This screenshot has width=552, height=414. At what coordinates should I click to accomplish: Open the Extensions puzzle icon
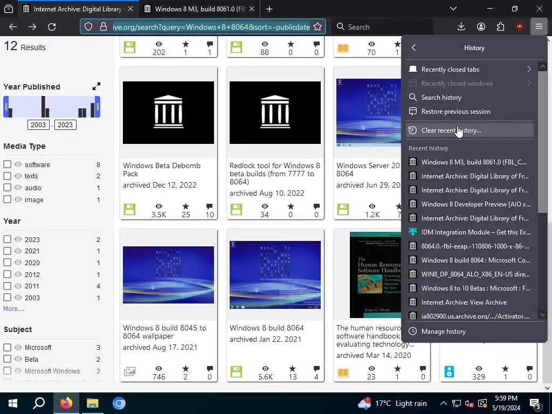coord(500,27)
